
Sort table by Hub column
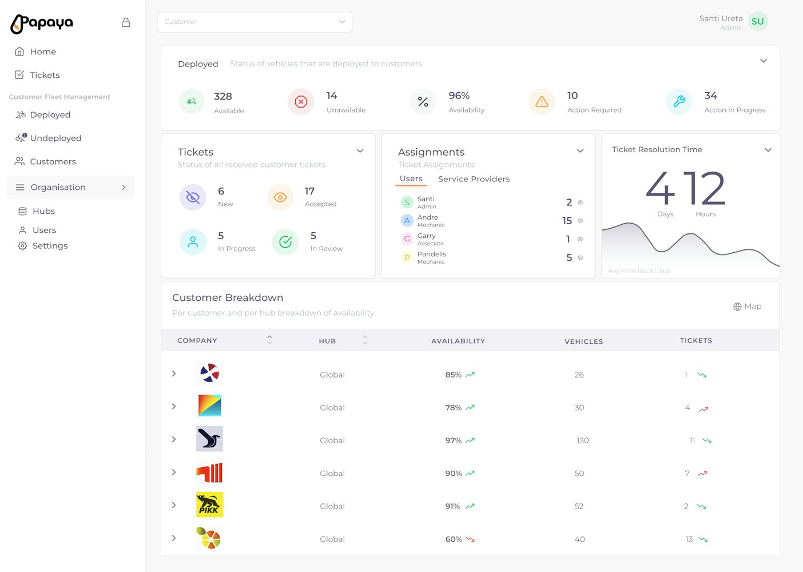365,340
